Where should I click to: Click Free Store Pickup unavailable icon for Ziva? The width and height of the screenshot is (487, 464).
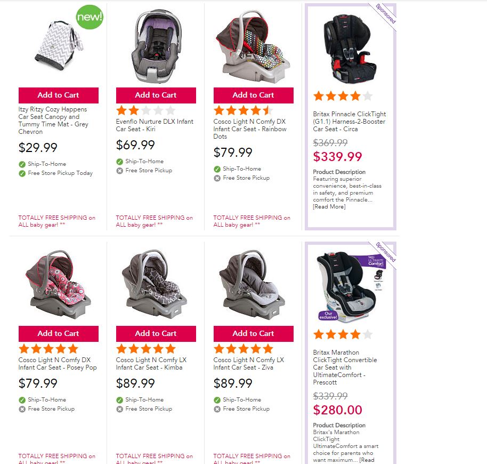tap(217, 409)
